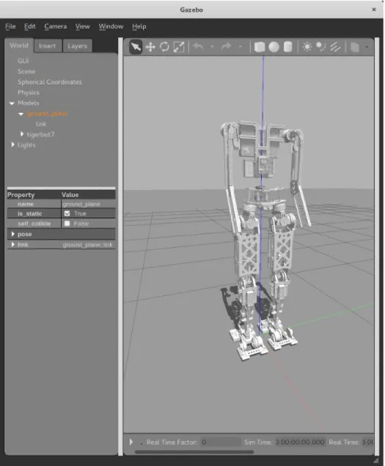Open the File menu

pyautogui.click(x=10, y=26)
